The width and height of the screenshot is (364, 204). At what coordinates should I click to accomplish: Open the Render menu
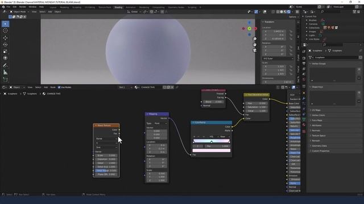pos(23,7)
